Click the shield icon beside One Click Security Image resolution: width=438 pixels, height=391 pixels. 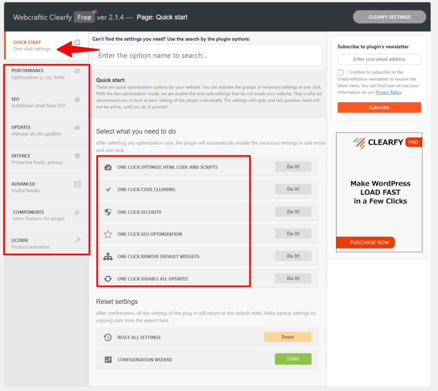(107, 212)
